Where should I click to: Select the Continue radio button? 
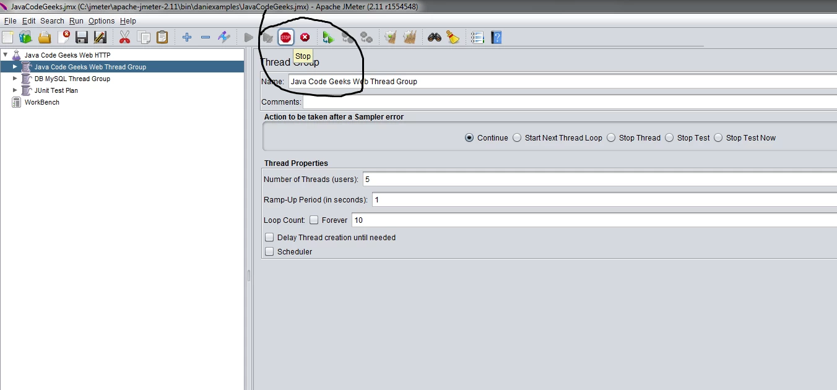(469, 138)
